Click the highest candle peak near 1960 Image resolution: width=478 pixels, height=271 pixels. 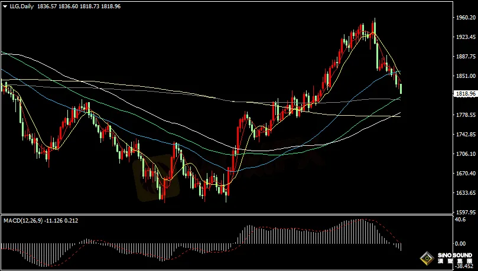[x=374, y=25]
